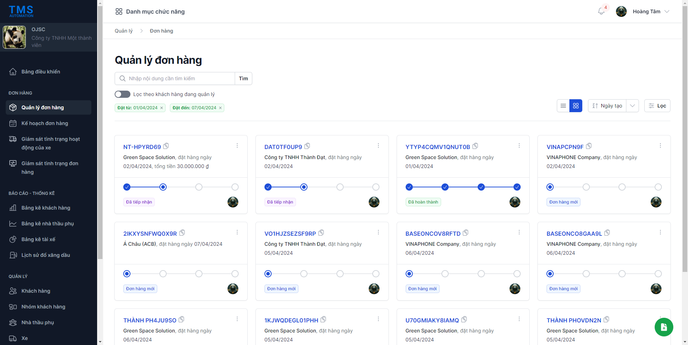Click the Tìm search button
The image size is (688, 345).
(243, 78)
